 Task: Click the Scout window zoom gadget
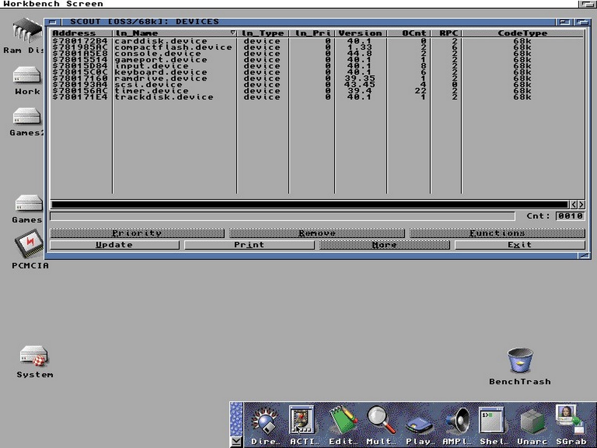pos(565,22)
